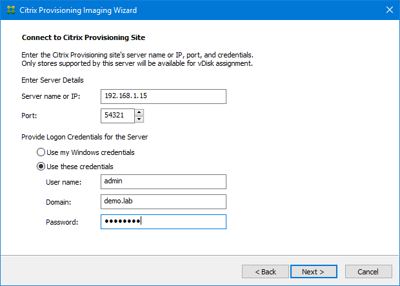
Task: Click the Domain field showing demo.lab
Action: tap(163, 201)
